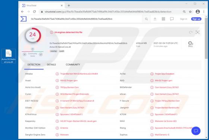Click the overlay tag
This screenshot has height=140, width=209.
pyautogui.click(x=54, y=51)
